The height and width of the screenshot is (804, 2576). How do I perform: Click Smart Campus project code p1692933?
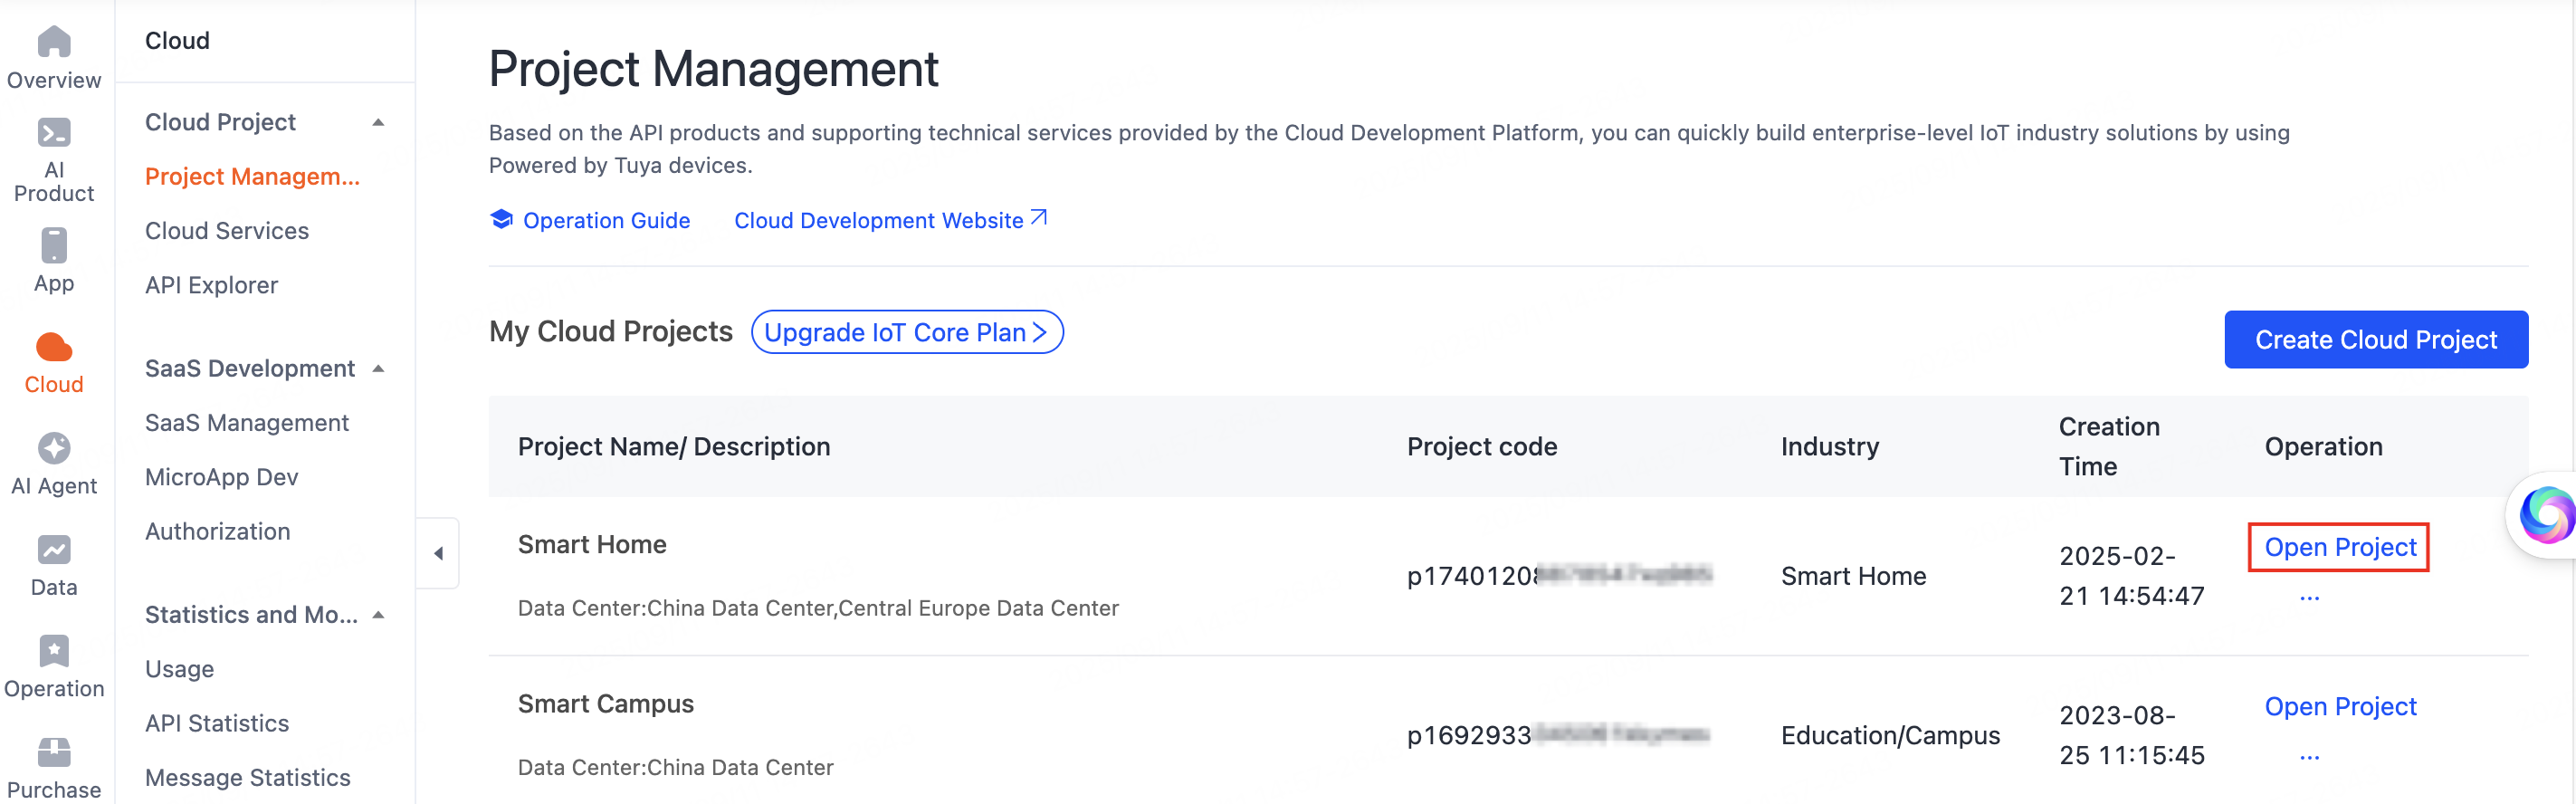(1558, 735)
